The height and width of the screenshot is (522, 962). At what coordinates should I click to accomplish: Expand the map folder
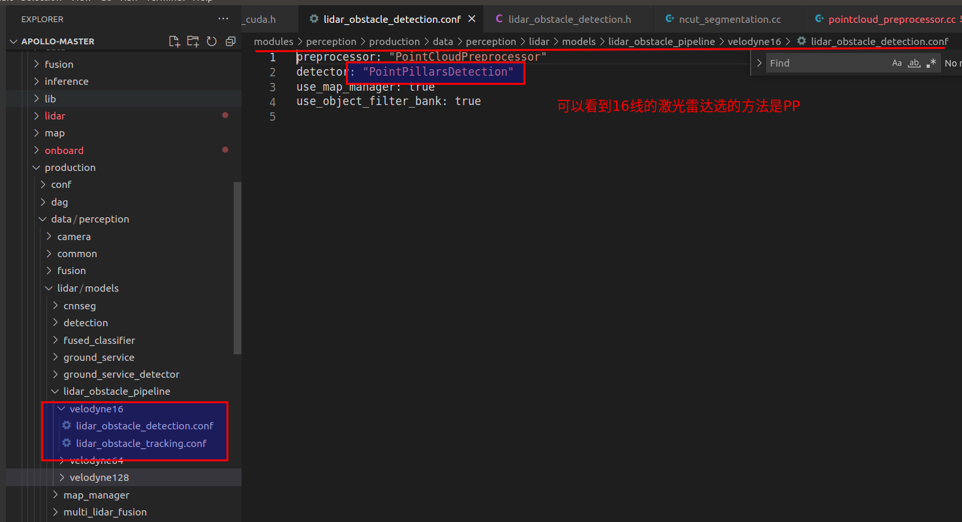coord(124,133)
